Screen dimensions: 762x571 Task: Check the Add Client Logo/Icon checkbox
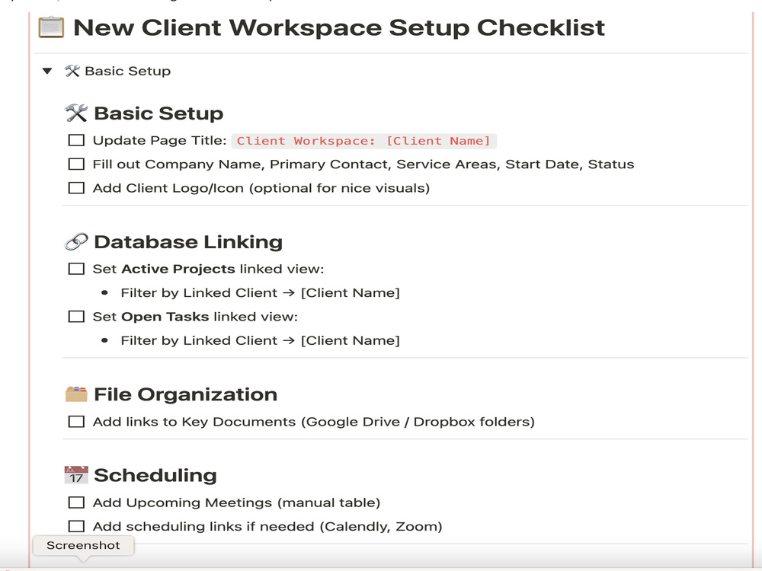click(76, 188)
